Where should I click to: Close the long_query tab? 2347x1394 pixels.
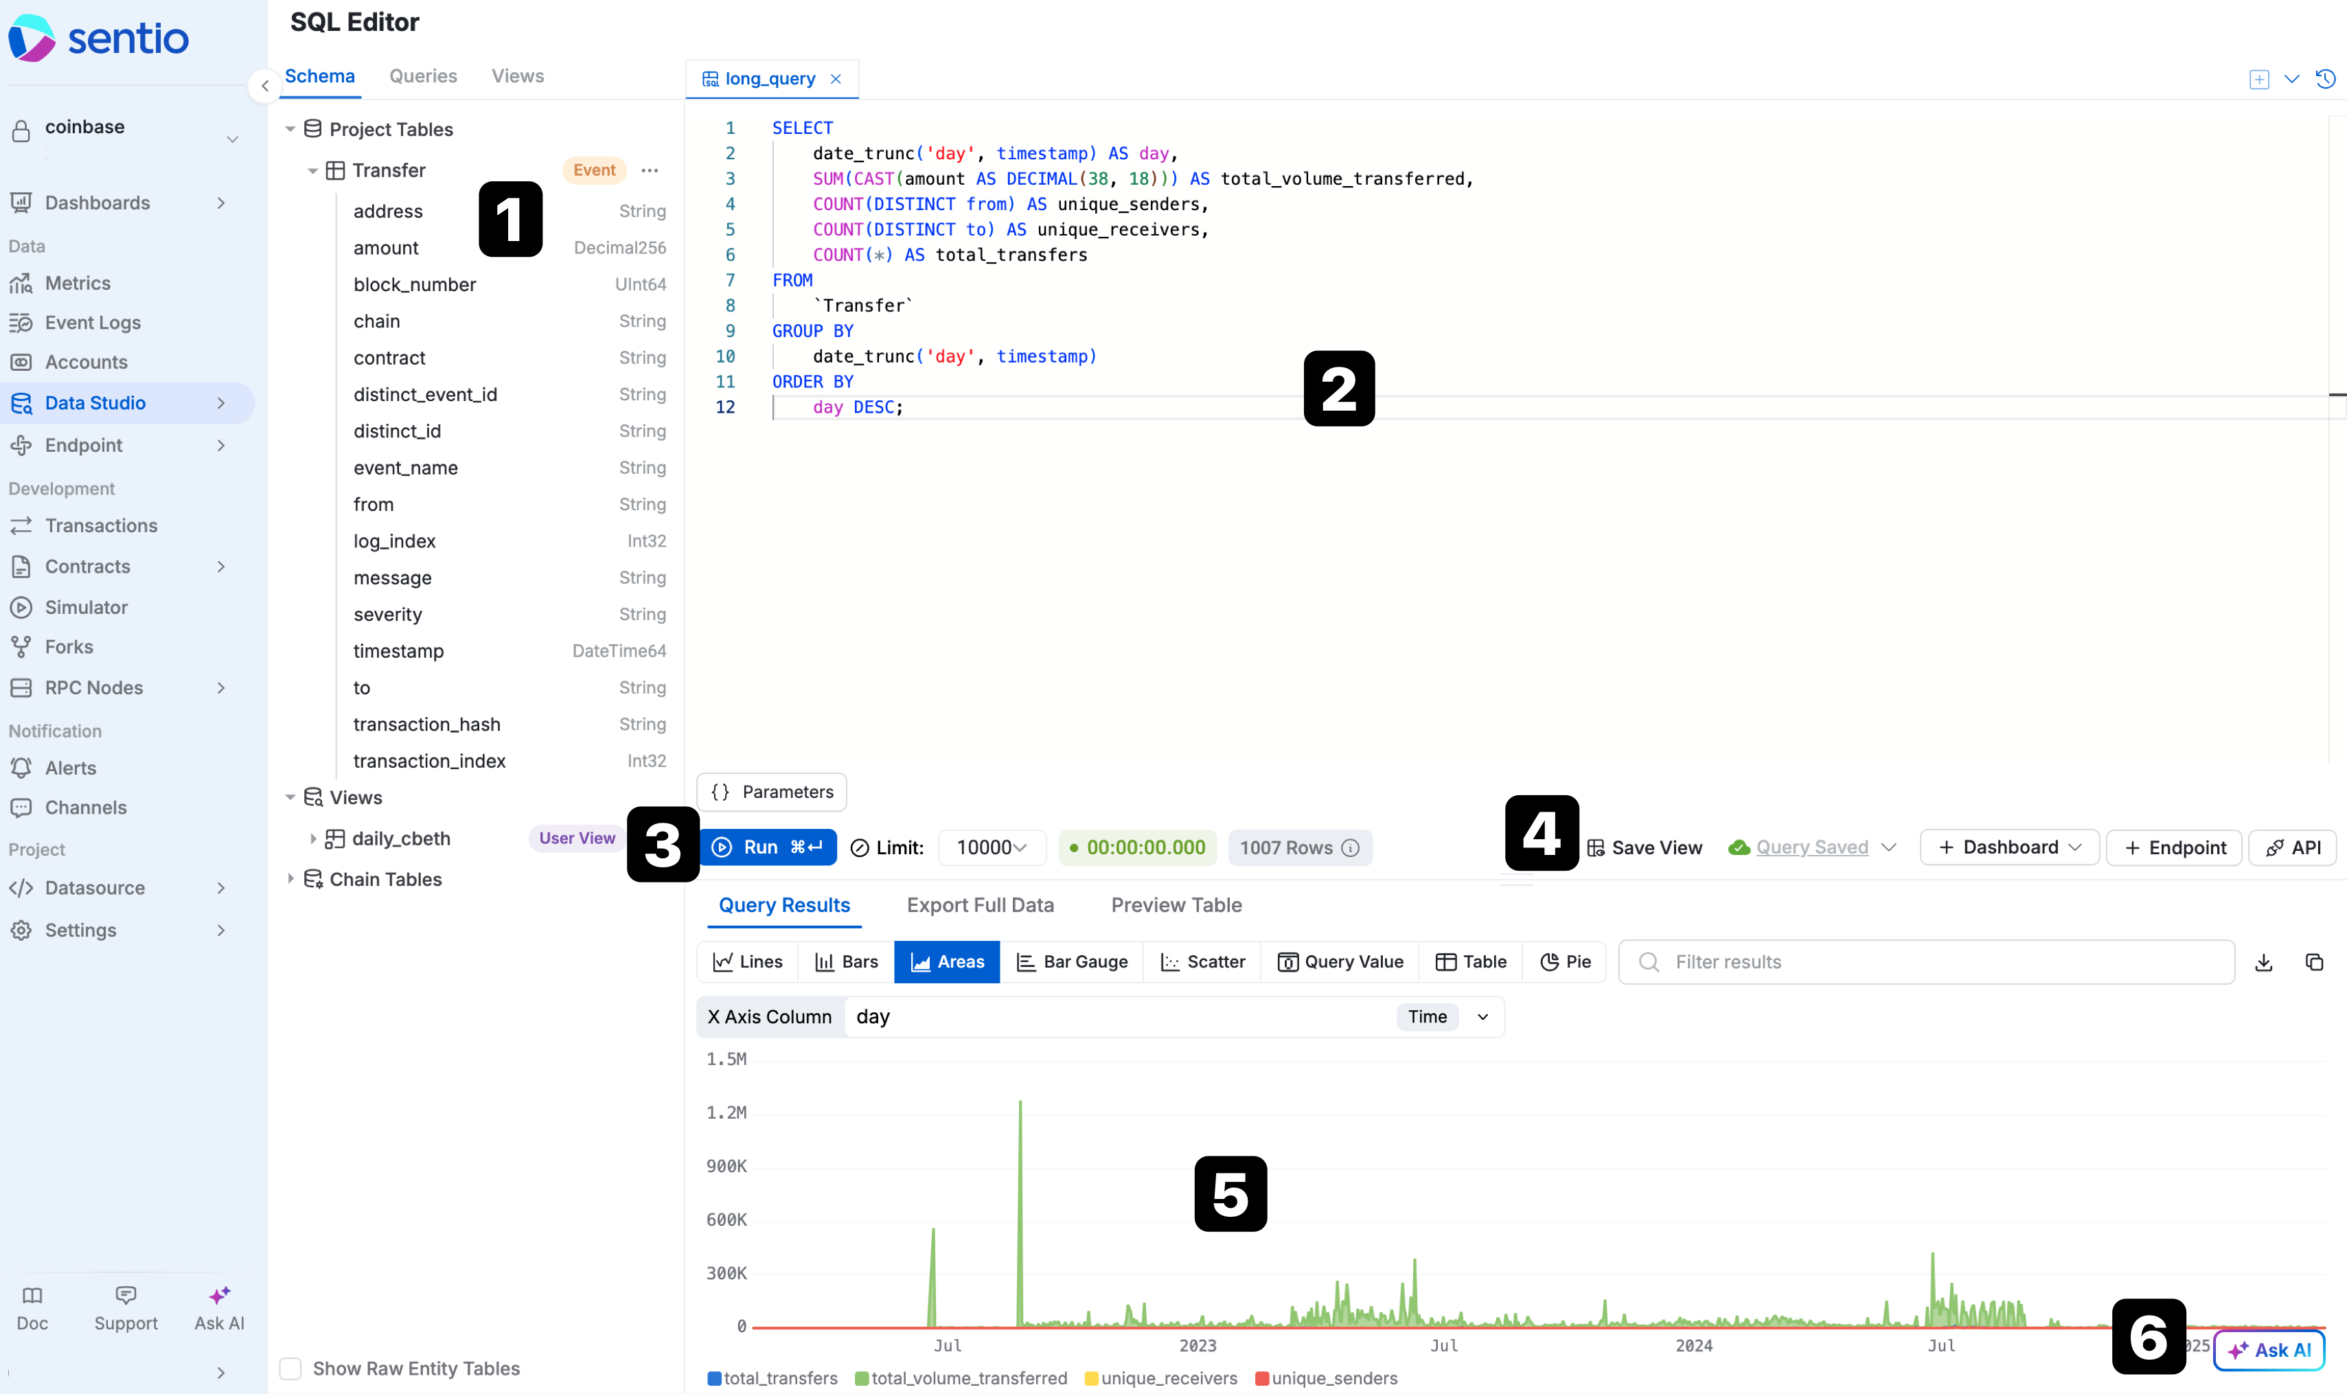point(835,79)
